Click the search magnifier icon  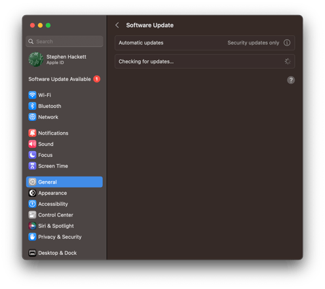tap(31, 41)
